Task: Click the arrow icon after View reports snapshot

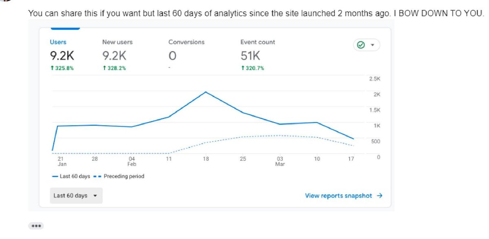Action: [380, 196]
